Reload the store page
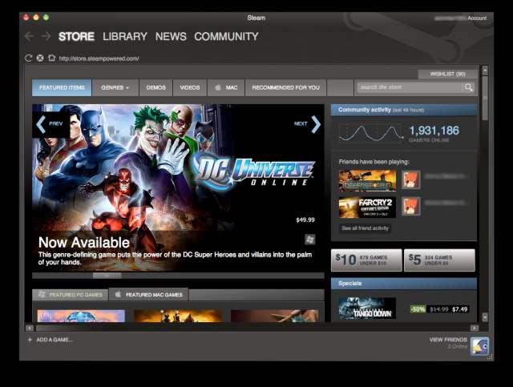This screenshot has height=387, width=513. click(29, 58)
